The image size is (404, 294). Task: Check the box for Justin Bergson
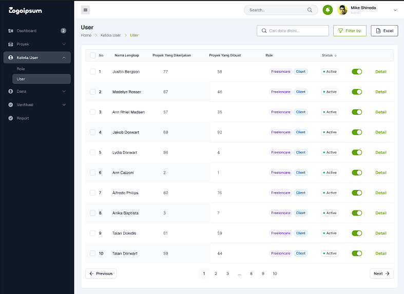92,72
